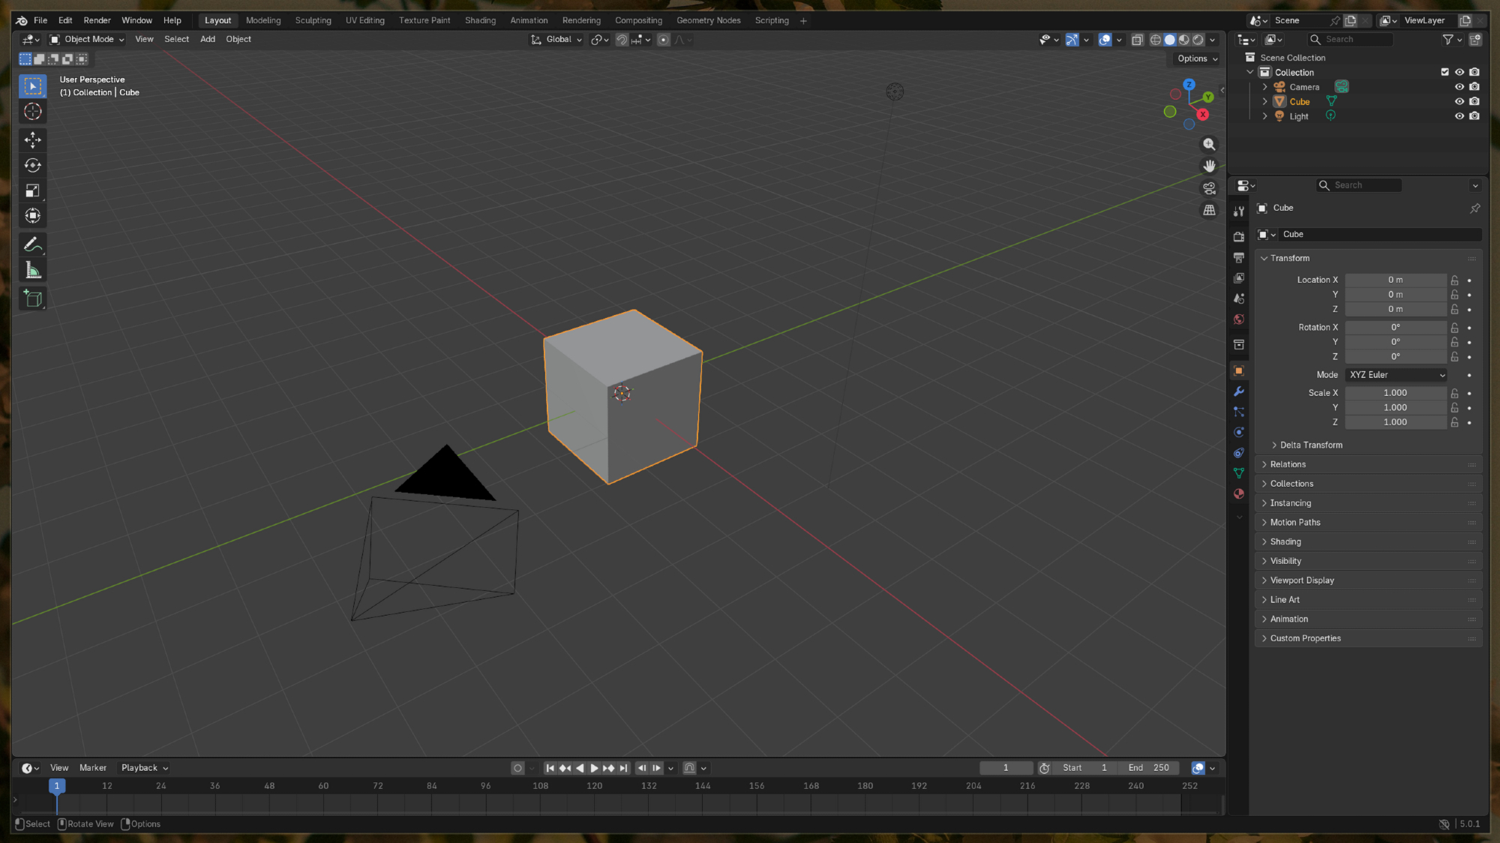Uncheck the Collection exclude checkbox
Screen dimensions: 1500x843
[x=1444, y=72]
